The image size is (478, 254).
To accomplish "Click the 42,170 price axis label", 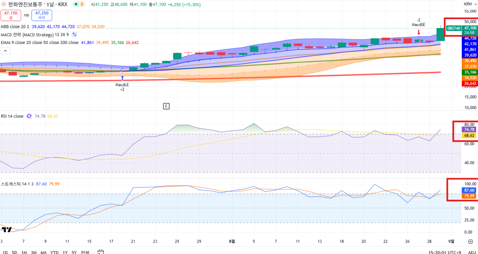I will pyautogui.click(x=470, y=44).
